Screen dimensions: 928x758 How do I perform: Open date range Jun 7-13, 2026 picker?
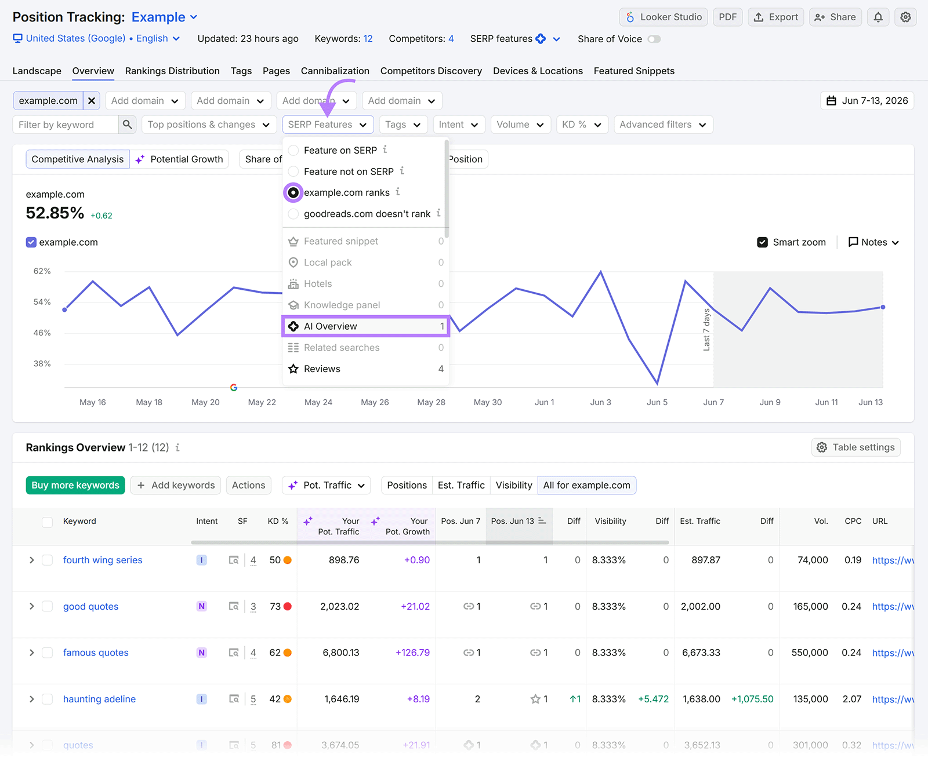coord(867,101)
